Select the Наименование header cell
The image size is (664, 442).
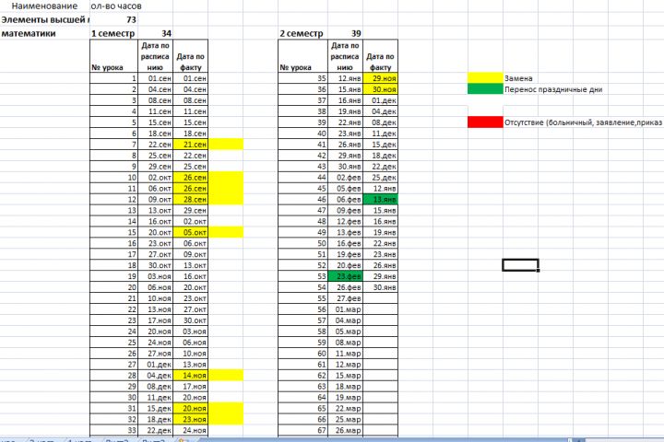coord(44,6)
